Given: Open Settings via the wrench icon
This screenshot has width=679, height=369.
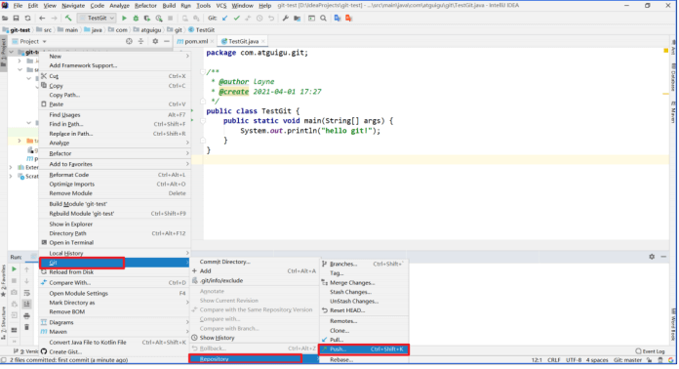Looking at the screenshot, I should [x=286, y=19].
